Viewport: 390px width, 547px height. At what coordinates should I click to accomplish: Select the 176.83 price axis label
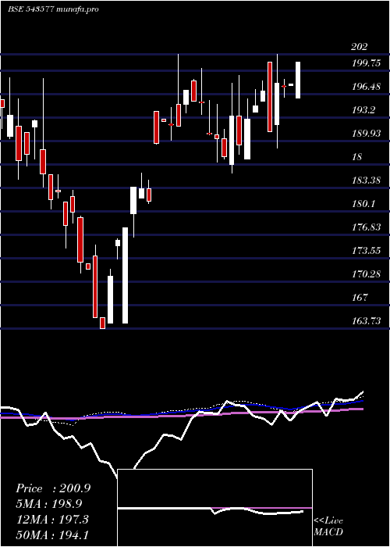(x=367, y=227)
